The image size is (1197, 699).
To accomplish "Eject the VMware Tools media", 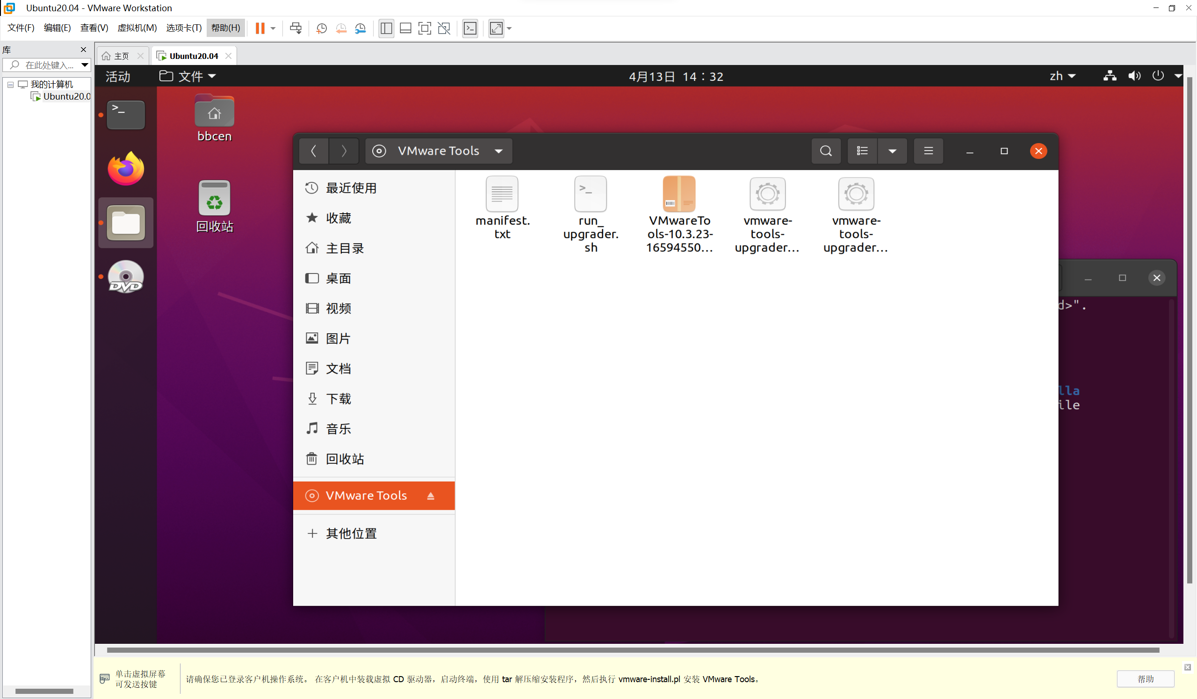I will tap(431, 495).
